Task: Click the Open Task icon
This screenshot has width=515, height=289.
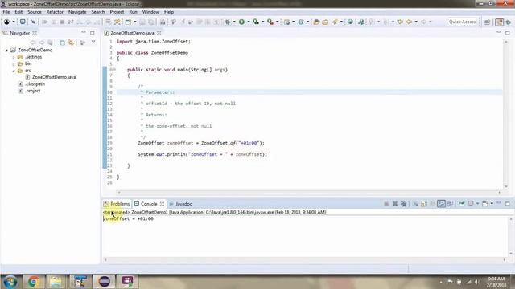Action: pyautogui.click(x=325, y=22)
